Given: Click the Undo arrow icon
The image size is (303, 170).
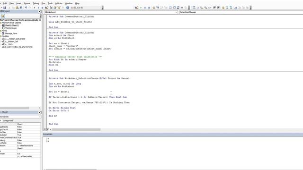Looking at the screenshot, I should click(x=26, y=8).
